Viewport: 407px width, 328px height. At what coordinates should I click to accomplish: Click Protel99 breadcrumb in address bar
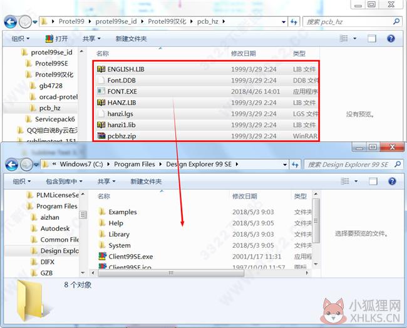[71, 21]
